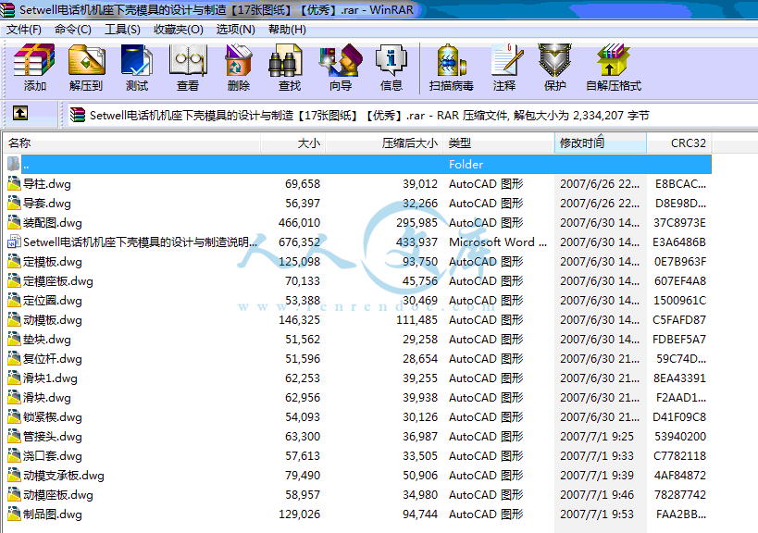Open the 选项(N) menu
The height and width of the screenshot is (533, 758).
(235, 30)
